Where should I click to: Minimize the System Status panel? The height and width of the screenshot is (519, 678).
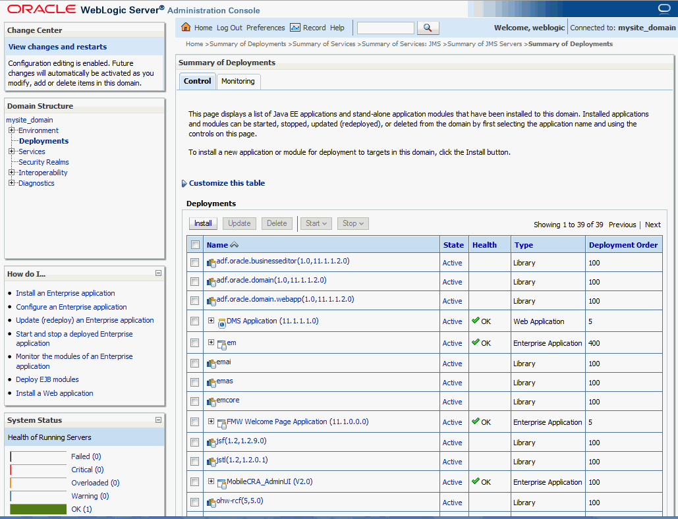click(x=158, y=420)
